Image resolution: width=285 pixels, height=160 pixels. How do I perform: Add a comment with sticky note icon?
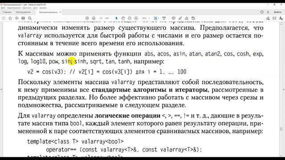pyautogui.click(x=174, y=18)
